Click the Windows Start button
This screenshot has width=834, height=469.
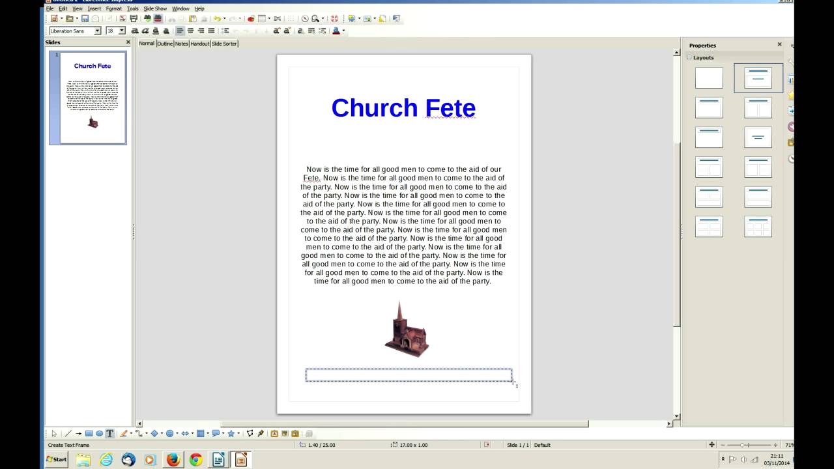tap(57, 459)
